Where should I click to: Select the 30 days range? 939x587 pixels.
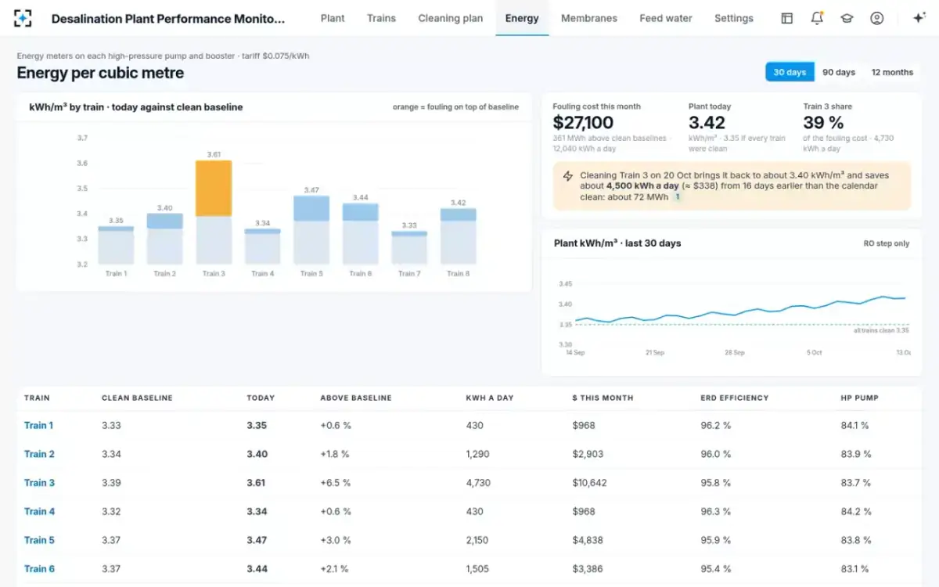pos(790,72)
